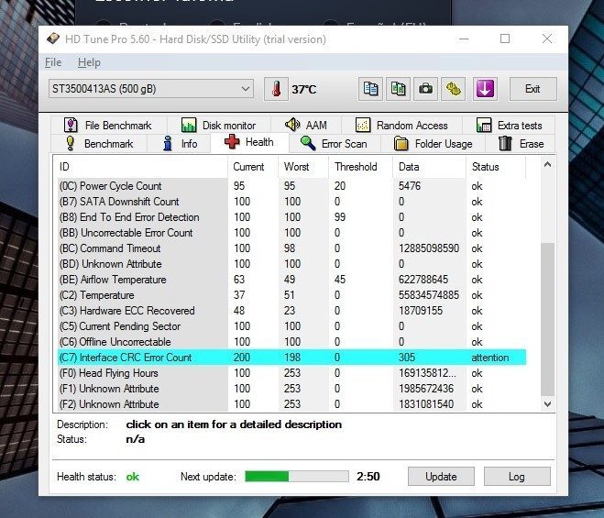604x518 pixels.
Task: Click the scrollbar up arrow
Action: (x=547, y=165)
